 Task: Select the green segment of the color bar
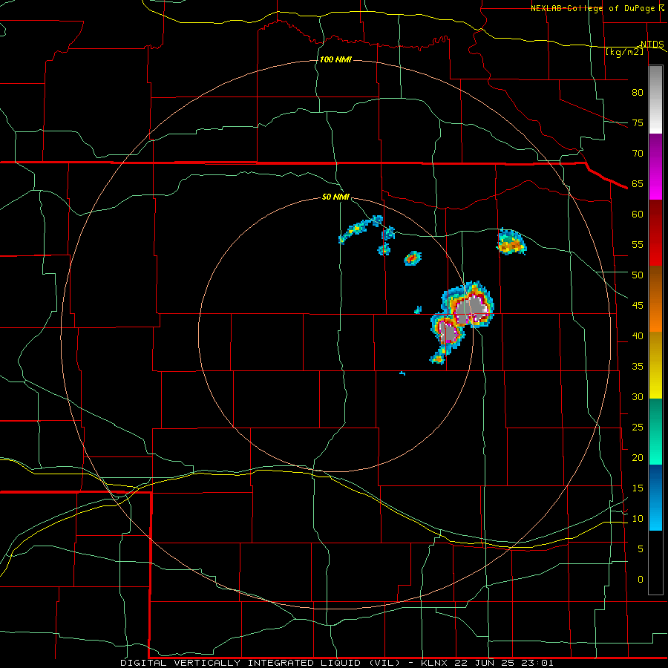click(x=655, y=431)
